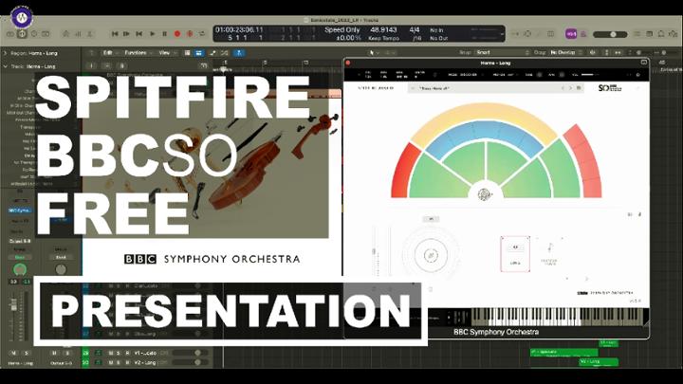Open the Drag No Overlap dropdown
Screen dimensions: 683x384
coord(565,53)
